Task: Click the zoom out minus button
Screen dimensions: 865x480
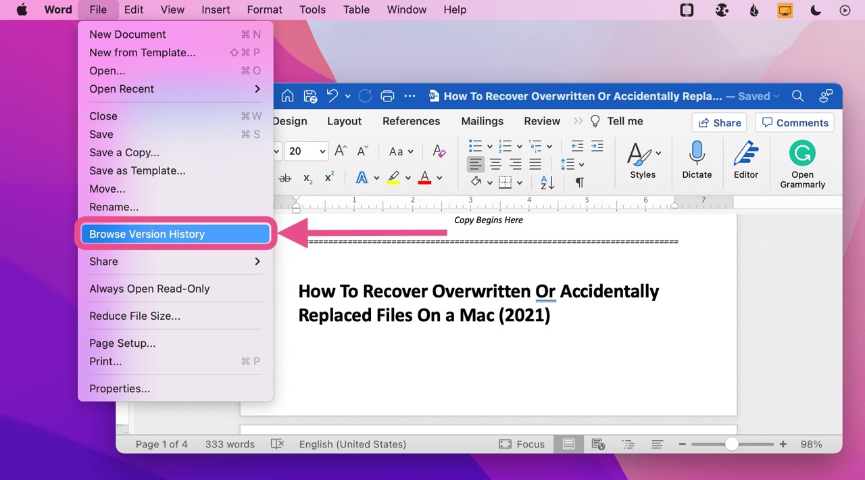Action: [x=683, y=444]
